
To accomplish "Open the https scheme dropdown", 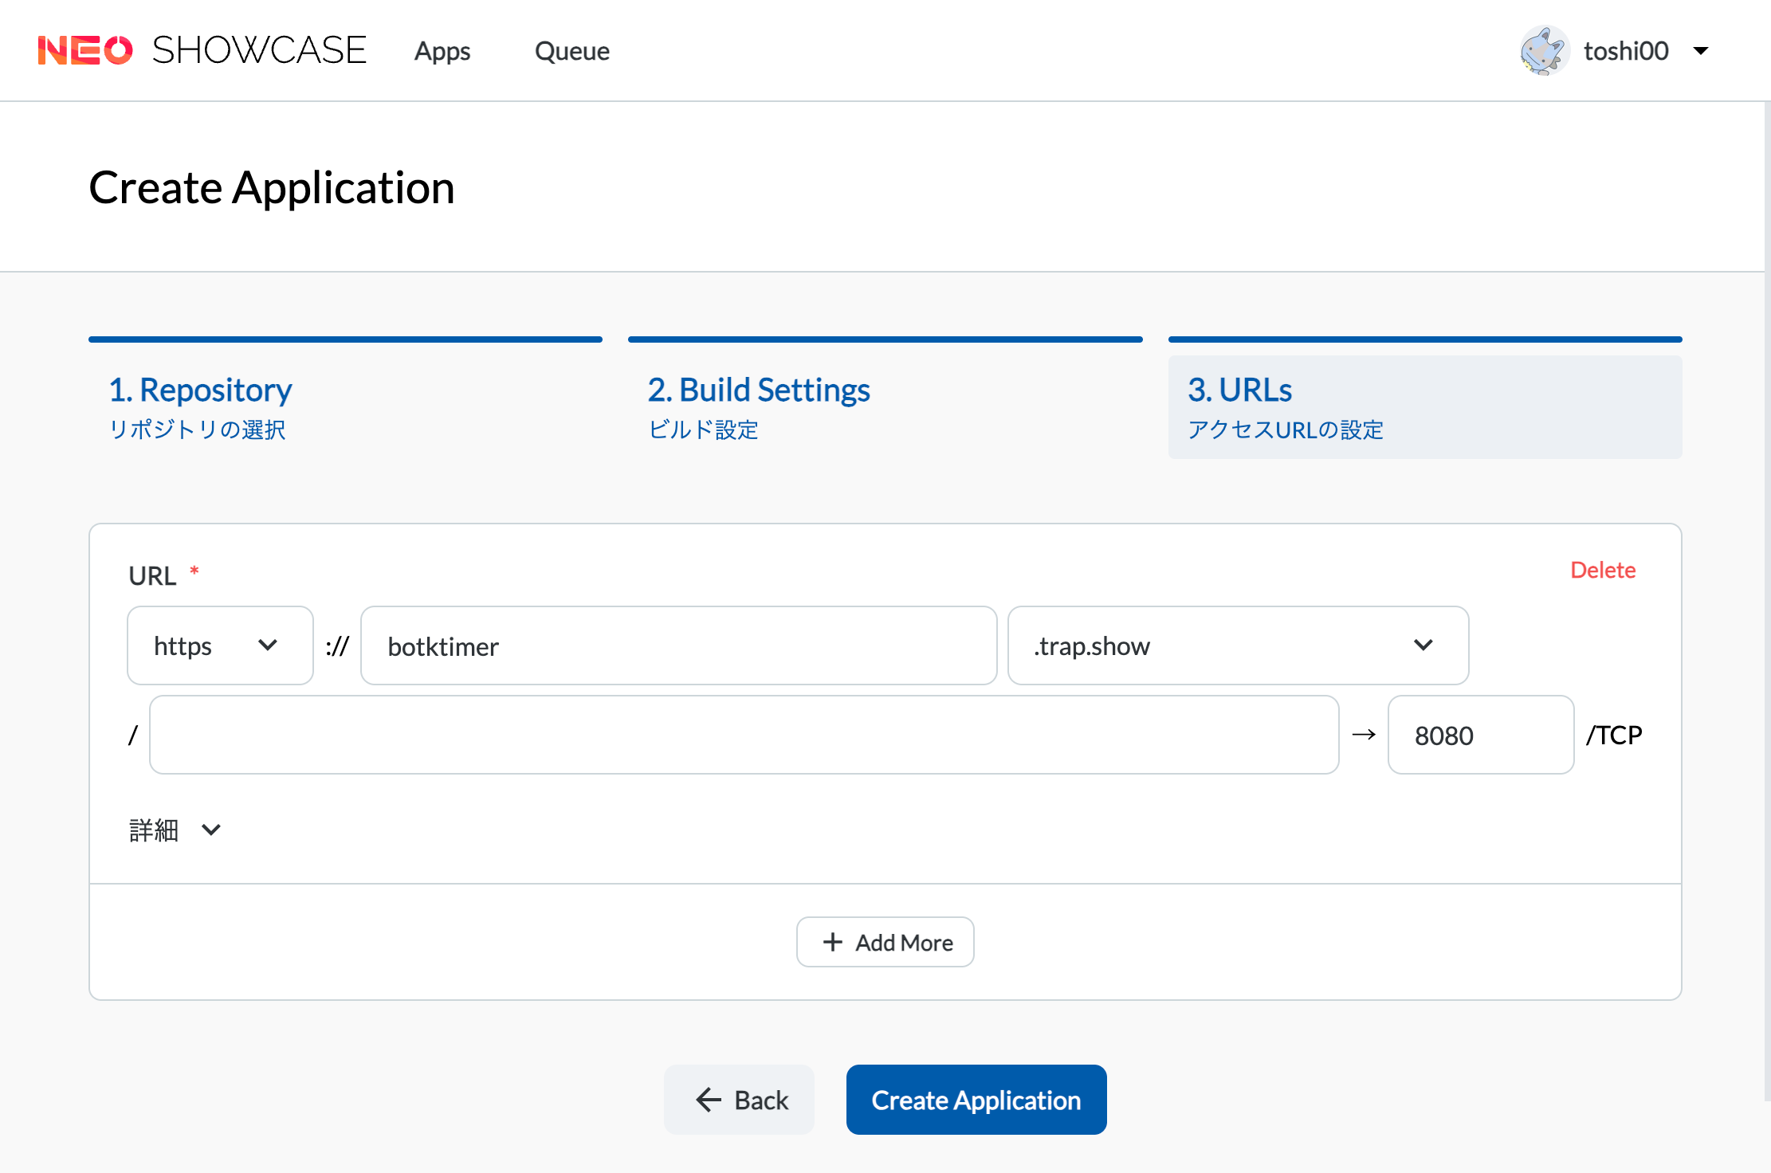I will click(220, 645).
